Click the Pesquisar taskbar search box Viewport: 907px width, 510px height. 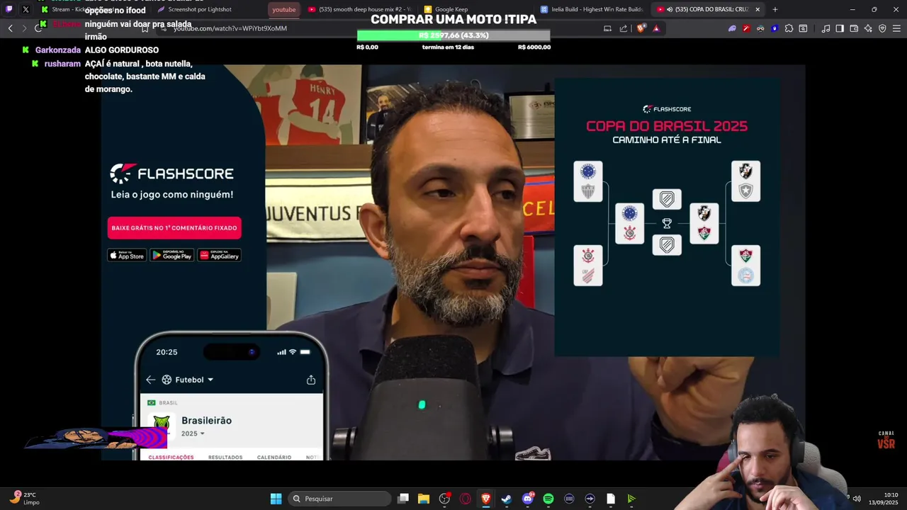340,499
